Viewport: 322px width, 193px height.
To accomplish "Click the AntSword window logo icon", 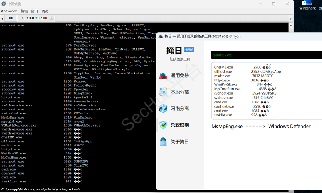I will [x=3, y=4].
